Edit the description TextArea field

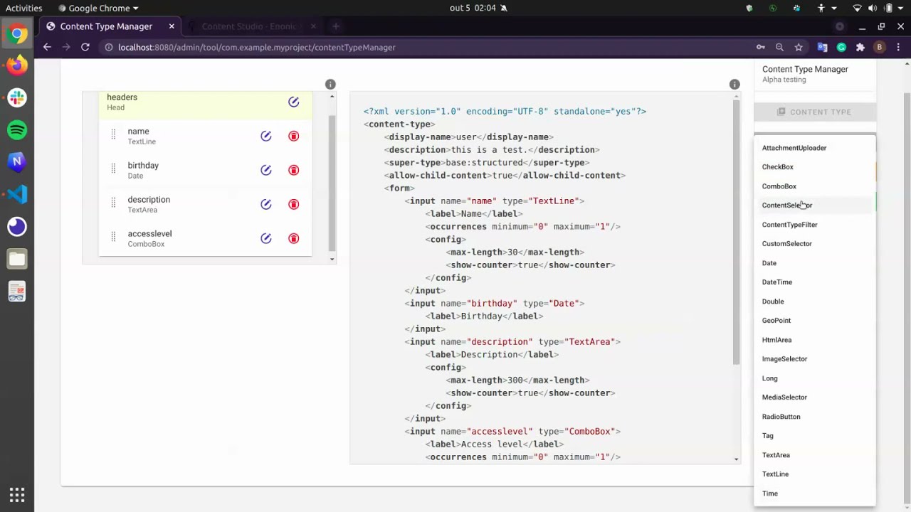pos(266,204)
